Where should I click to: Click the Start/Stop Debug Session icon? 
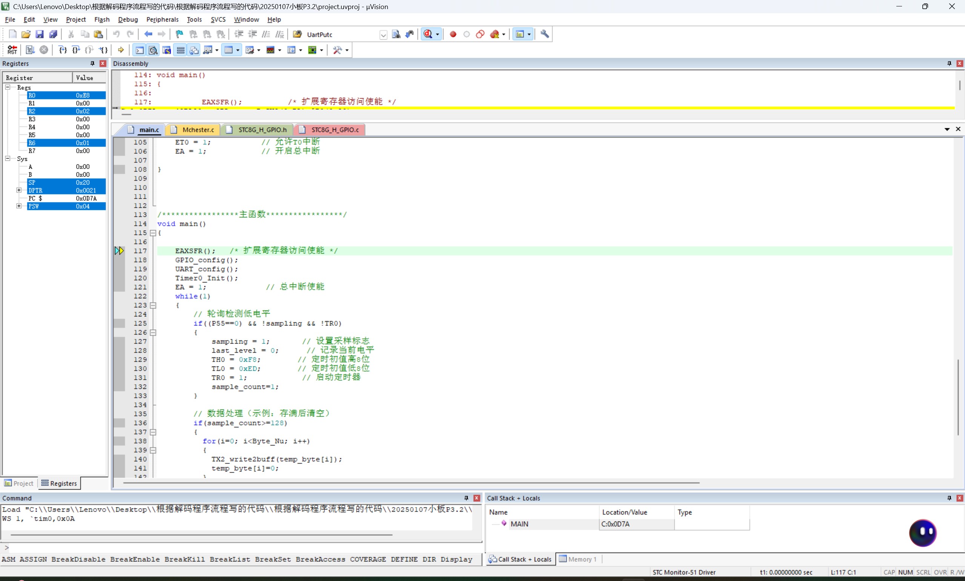(428, 34)
